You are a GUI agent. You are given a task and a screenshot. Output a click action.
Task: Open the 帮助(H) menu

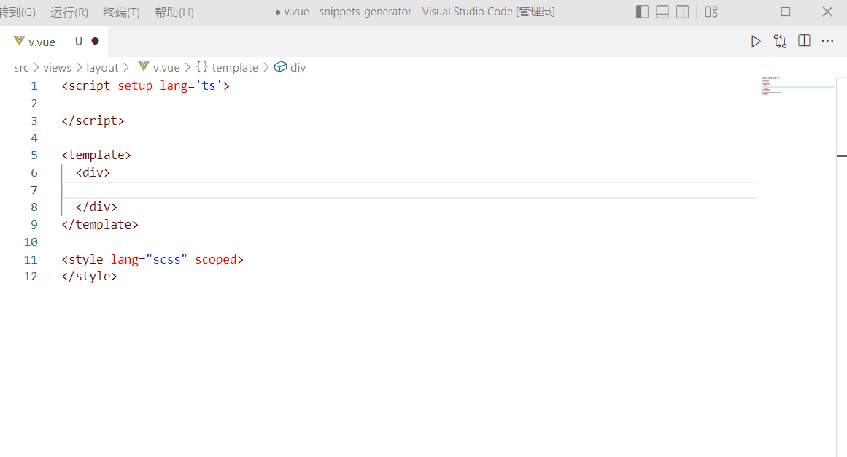pyautogui.click(x=174, y=12)
